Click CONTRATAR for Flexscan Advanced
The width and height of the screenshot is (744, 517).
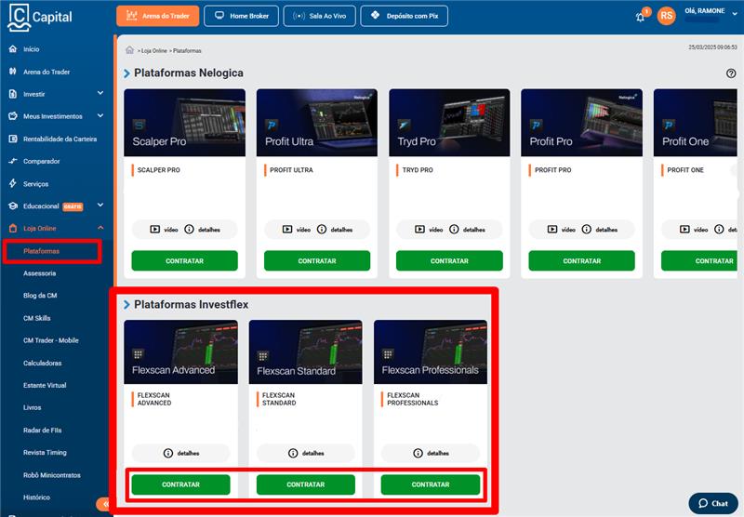180,484
